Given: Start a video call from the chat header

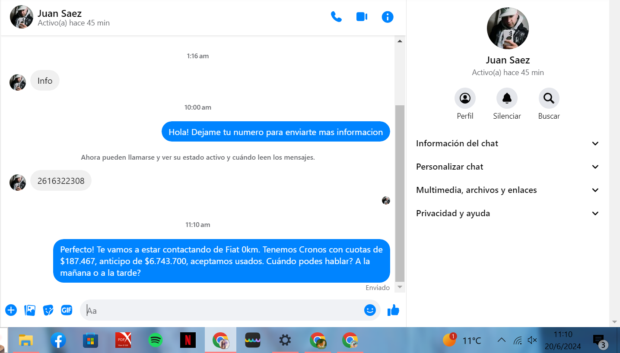Looking at the screenshot, I should tap(362, 17).
